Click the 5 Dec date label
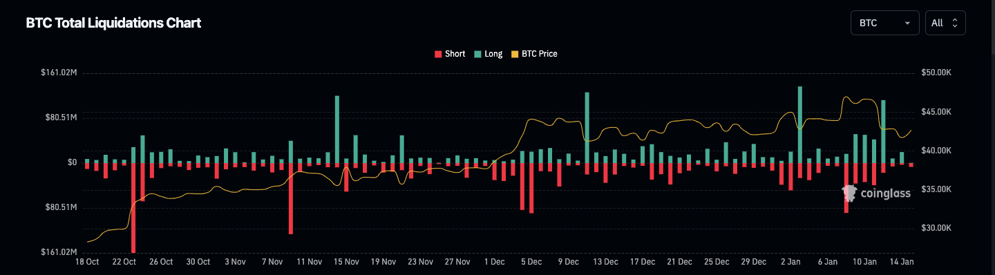The height and width of the screenshot is (275, 995). coord(532,262)
